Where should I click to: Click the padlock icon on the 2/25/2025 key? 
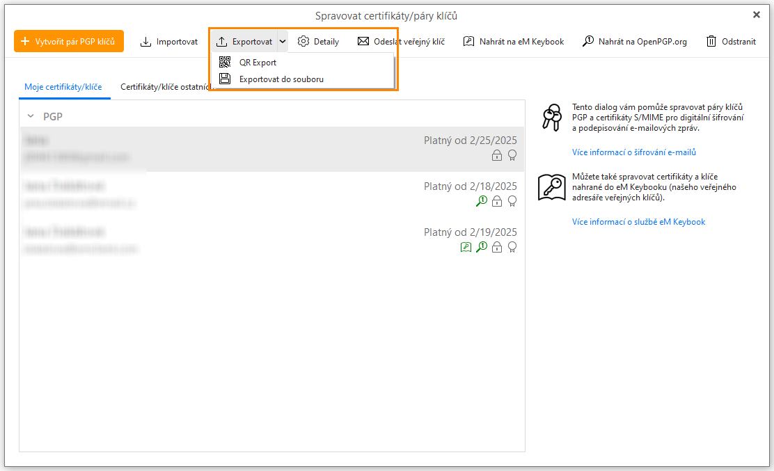pos(497,155)
